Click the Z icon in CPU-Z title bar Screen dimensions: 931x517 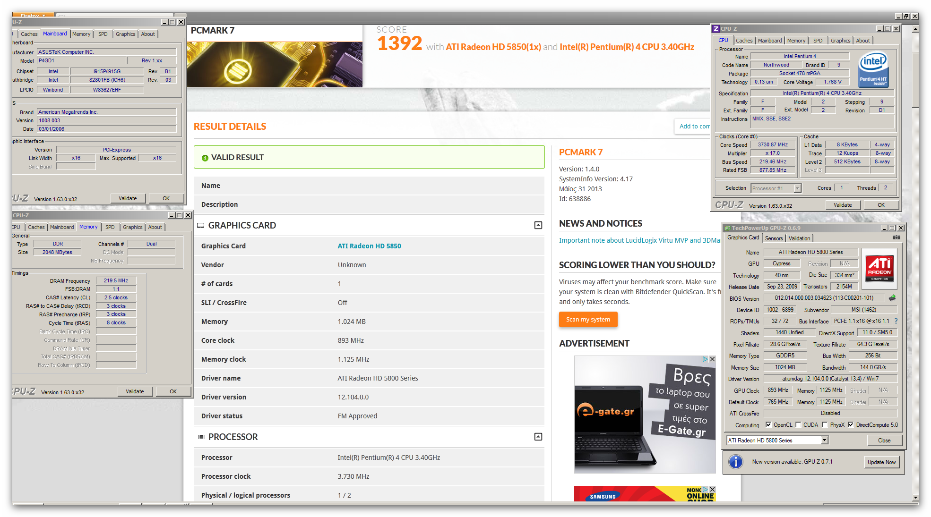pyautogui.click(x=716, y=29)
